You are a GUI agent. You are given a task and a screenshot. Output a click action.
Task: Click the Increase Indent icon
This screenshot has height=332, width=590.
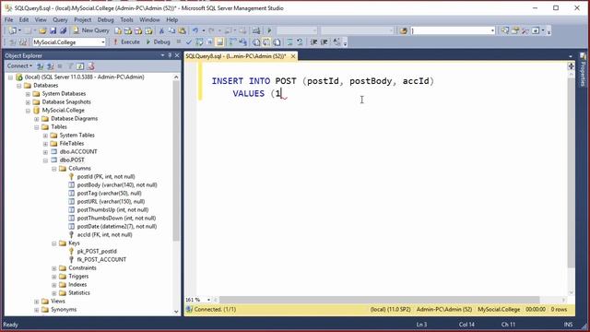pos(324,42)
